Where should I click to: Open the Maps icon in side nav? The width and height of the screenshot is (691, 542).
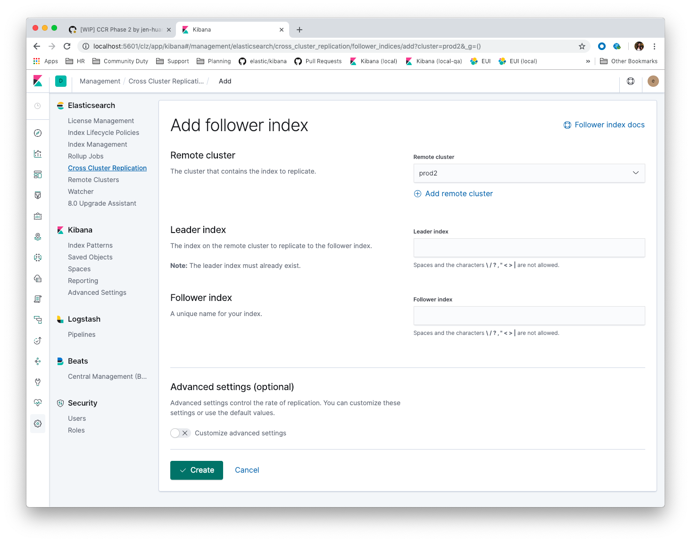tap(38, 237)
